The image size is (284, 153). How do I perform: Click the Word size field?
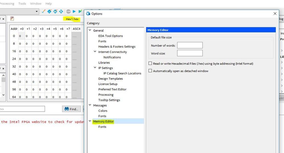point(190,53)
